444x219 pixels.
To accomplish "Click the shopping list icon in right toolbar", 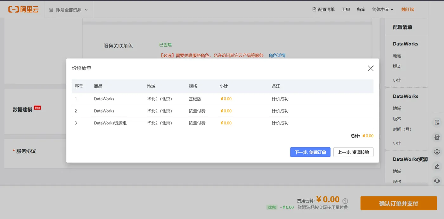I will click(437, 123).
